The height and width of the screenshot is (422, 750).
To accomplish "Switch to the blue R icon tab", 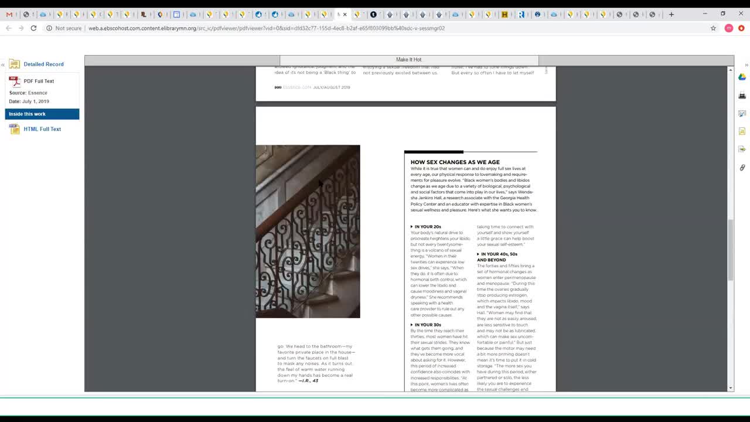I will pos(521,15).
